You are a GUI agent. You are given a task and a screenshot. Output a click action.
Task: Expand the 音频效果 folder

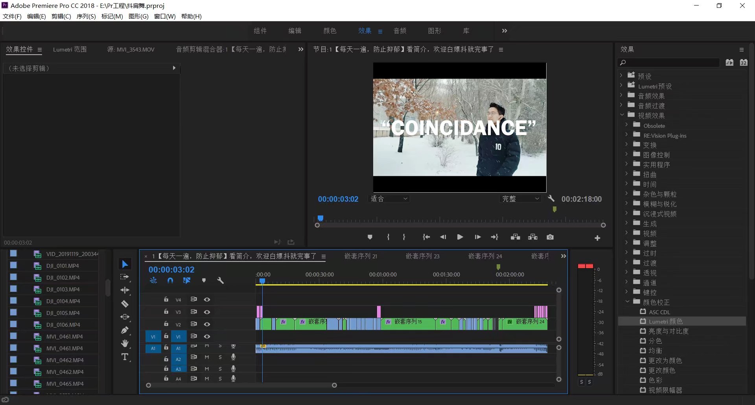click(621, 95)
